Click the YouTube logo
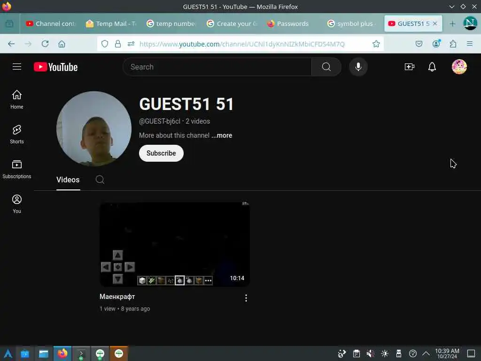This screenshot has width=481, height=361. tap(56, 67)
